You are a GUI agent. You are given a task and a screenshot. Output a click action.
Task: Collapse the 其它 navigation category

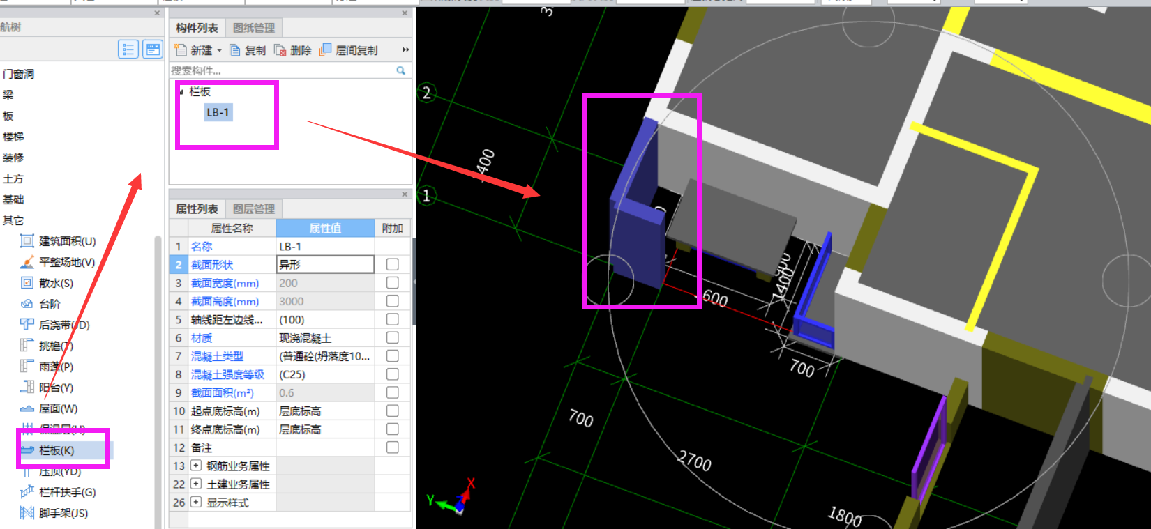pyautogui.click(x=13, y=220)
